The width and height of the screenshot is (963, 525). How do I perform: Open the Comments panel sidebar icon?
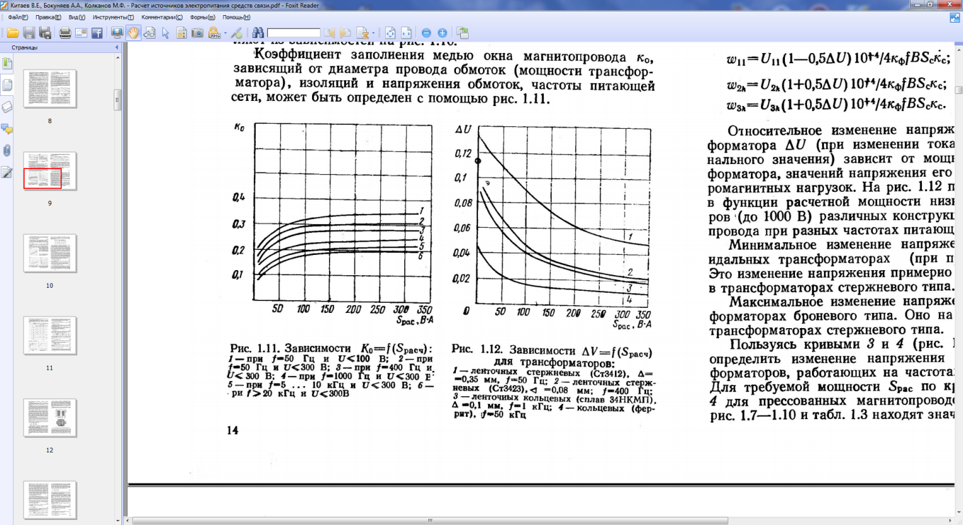pos(7,129)
